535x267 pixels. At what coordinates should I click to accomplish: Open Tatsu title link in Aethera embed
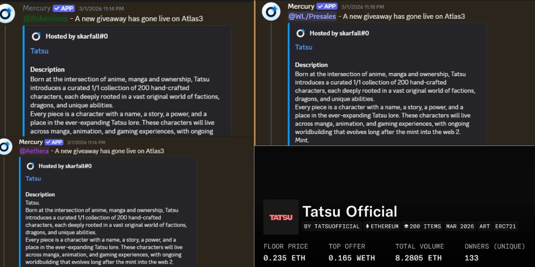pos(33,178)
